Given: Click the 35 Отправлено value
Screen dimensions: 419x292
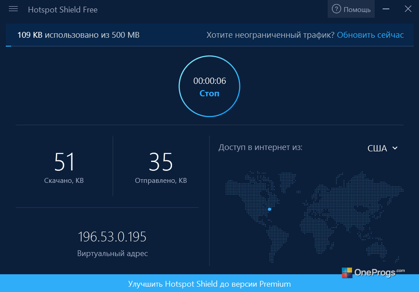Looking at the screenshot, I should click(161, 162).
